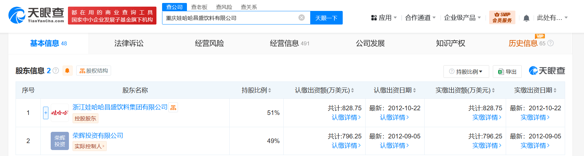Open 实缴详情 under 共计:796.25 paid amount

(x=487, y=145)
